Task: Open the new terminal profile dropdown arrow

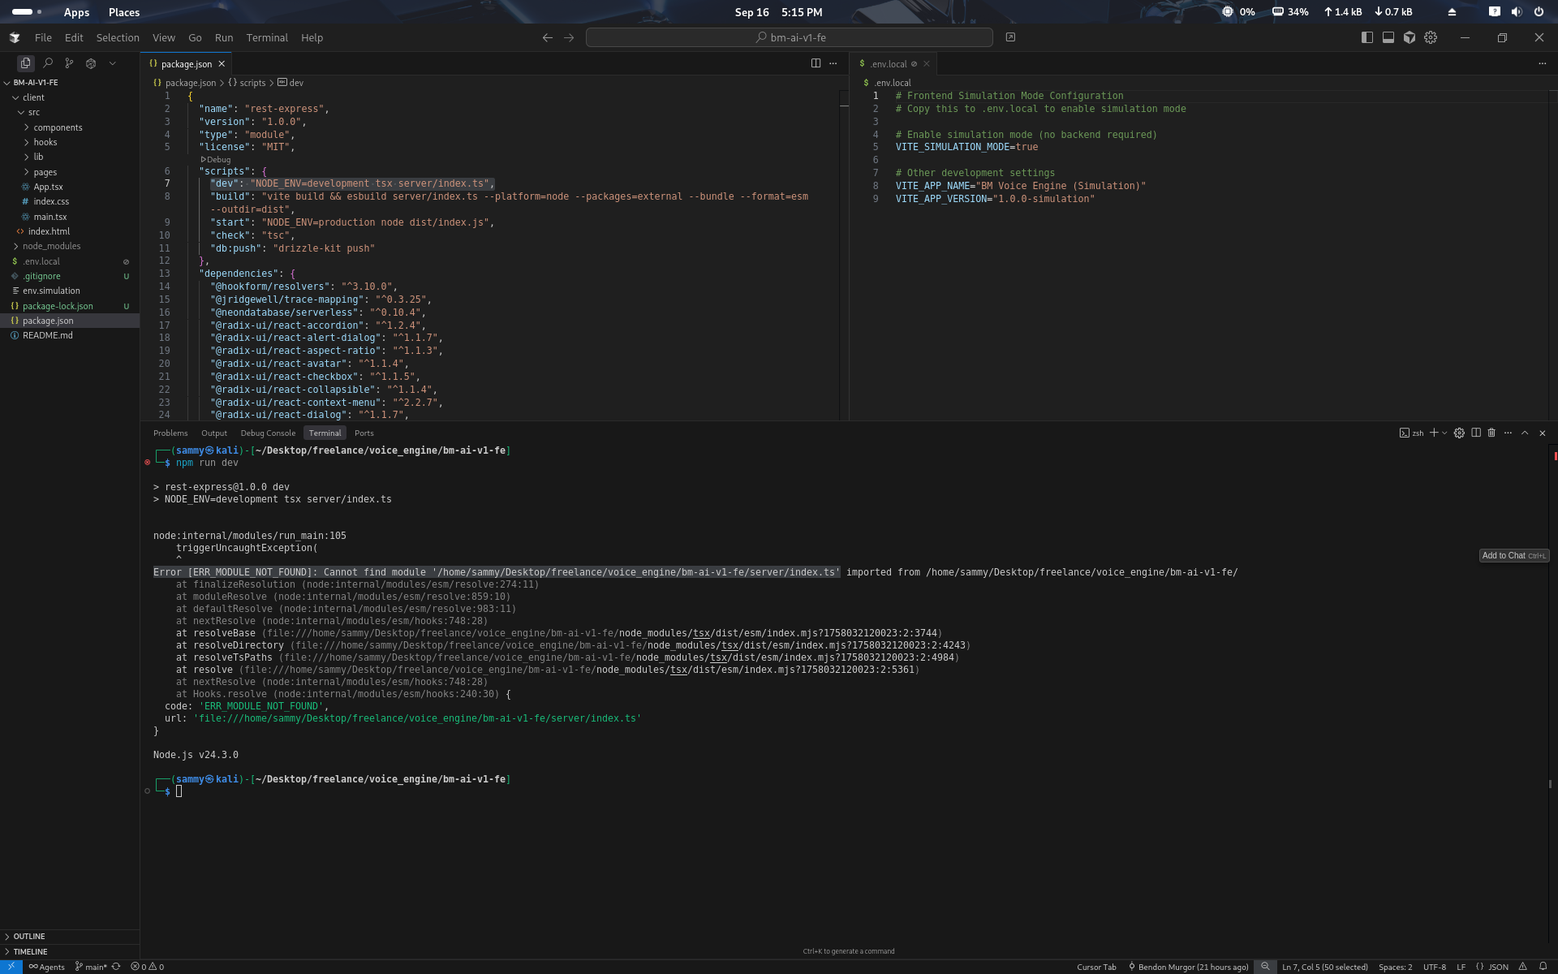Action: [x=1444, y=433]
